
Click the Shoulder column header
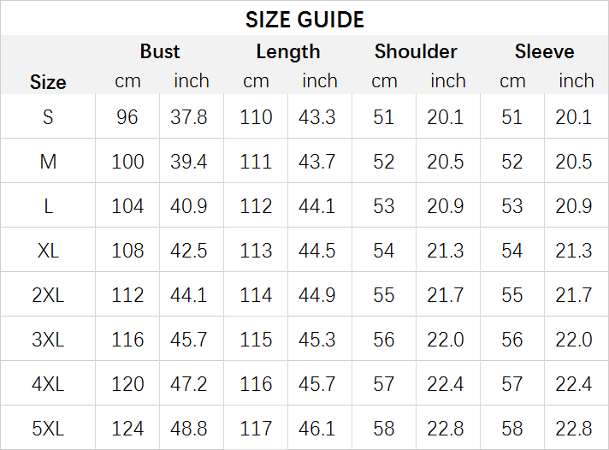(x=416, y=51)
